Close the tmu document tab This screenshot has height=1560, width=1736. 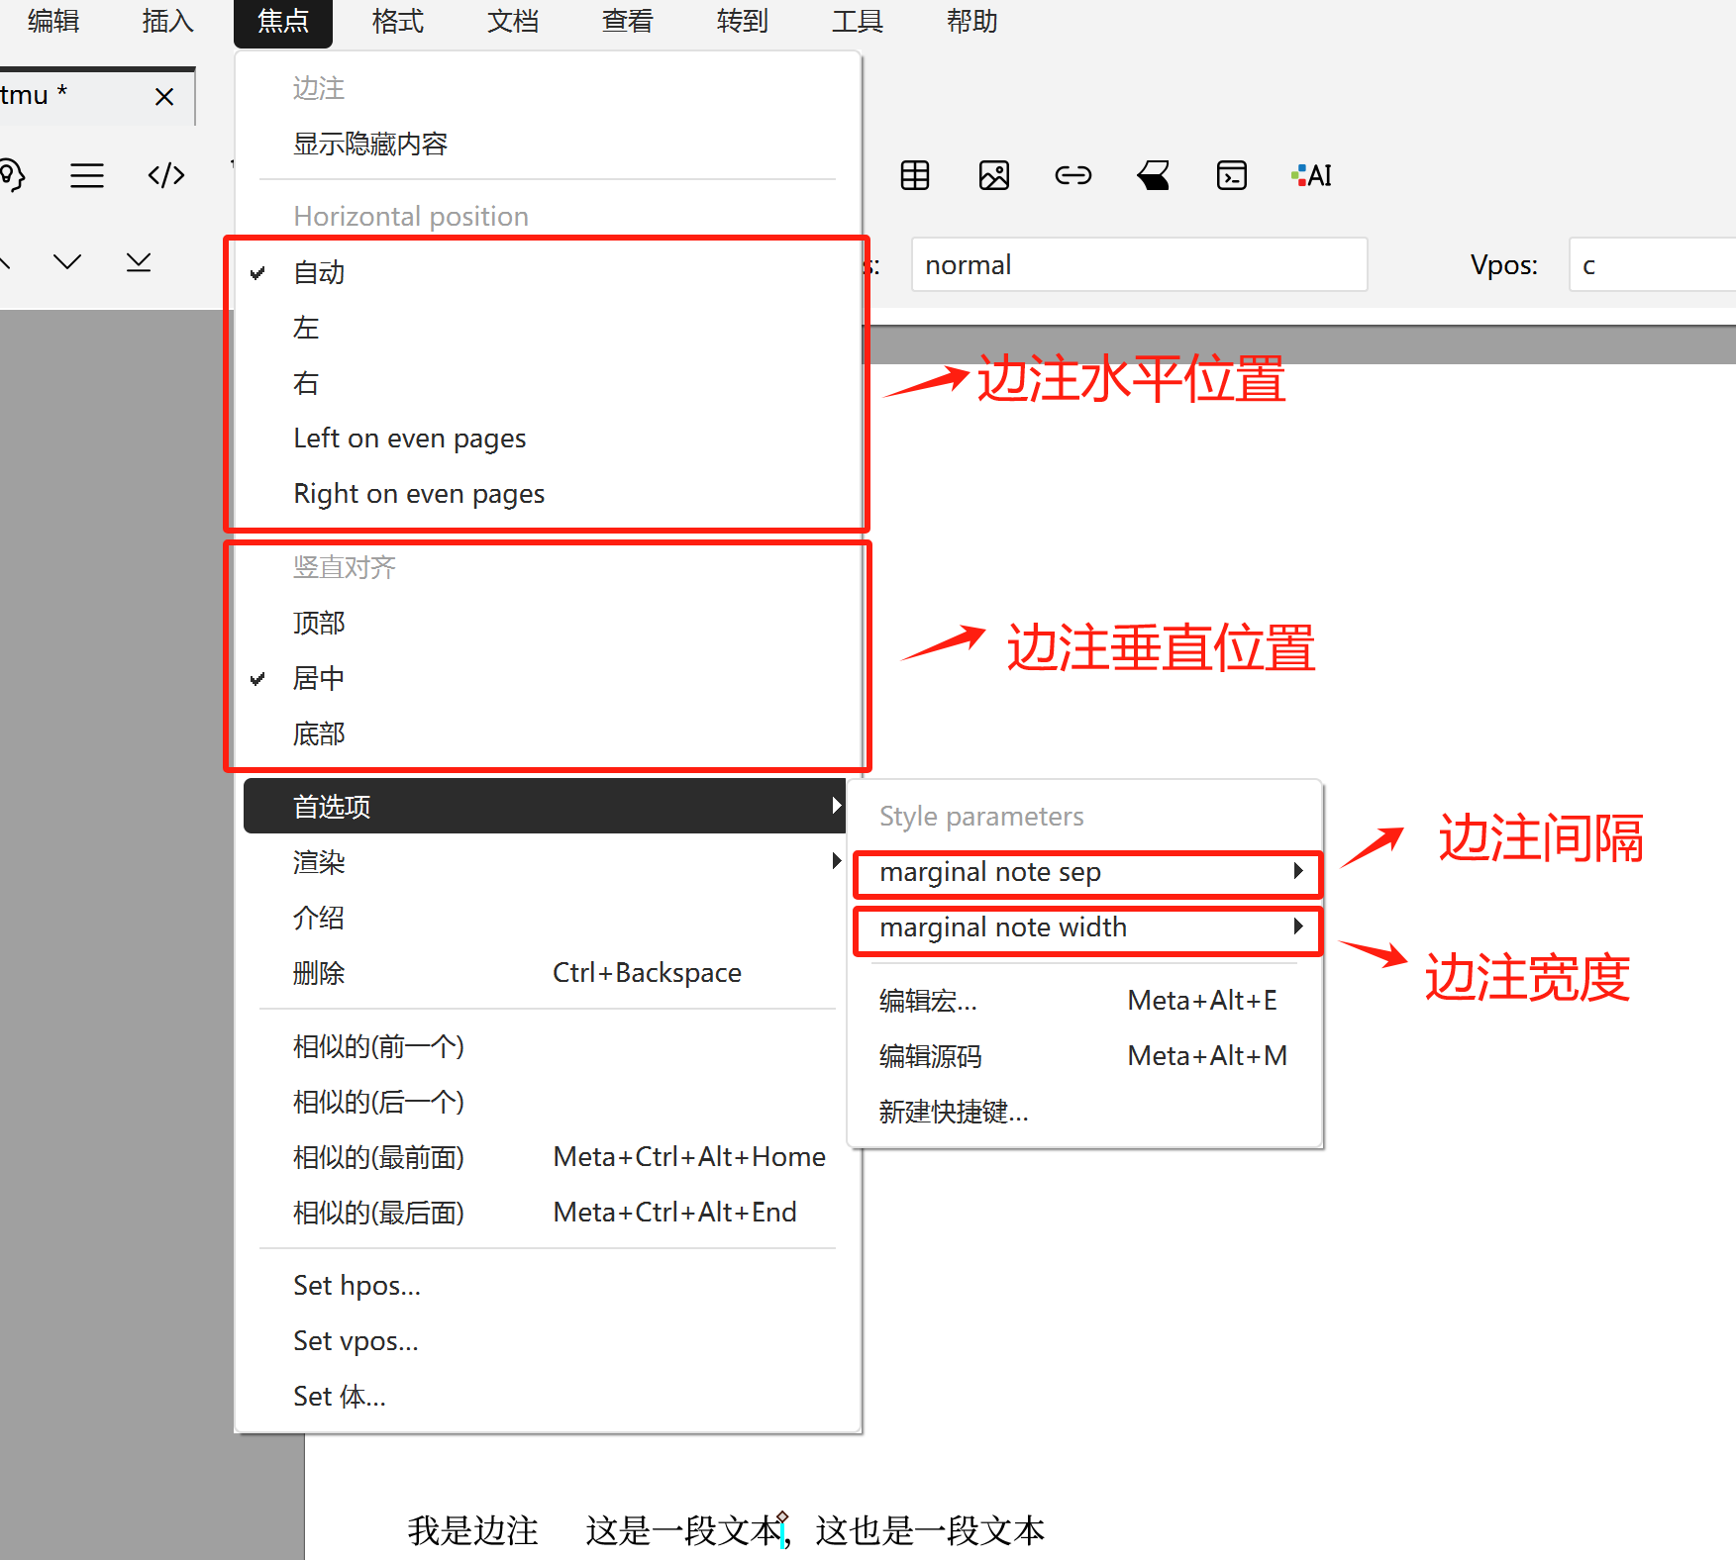click(x=164, y=96)
